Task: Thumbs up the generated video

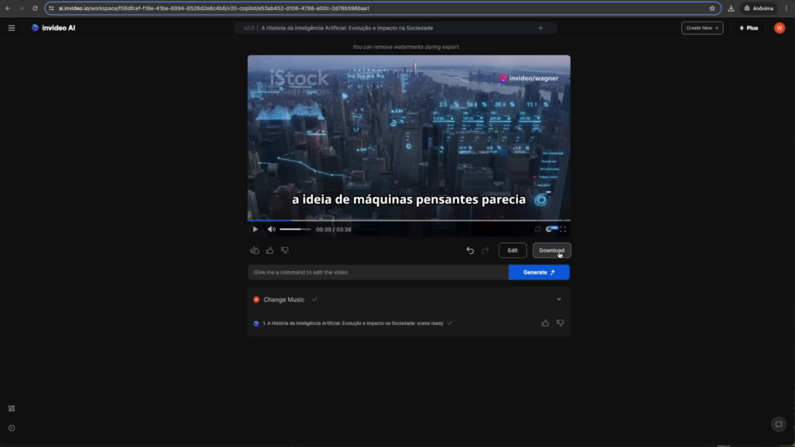Action: [270, 251]
